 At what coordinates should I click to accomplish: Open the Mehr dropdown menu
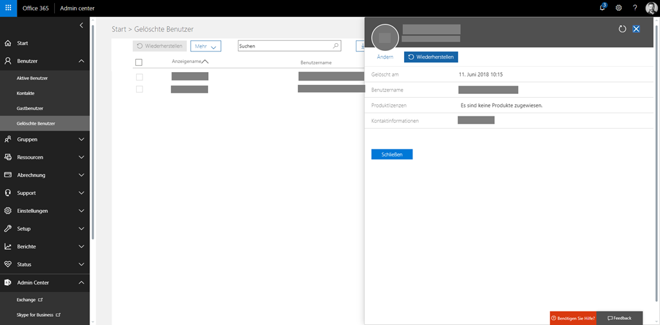pos(206,46)
